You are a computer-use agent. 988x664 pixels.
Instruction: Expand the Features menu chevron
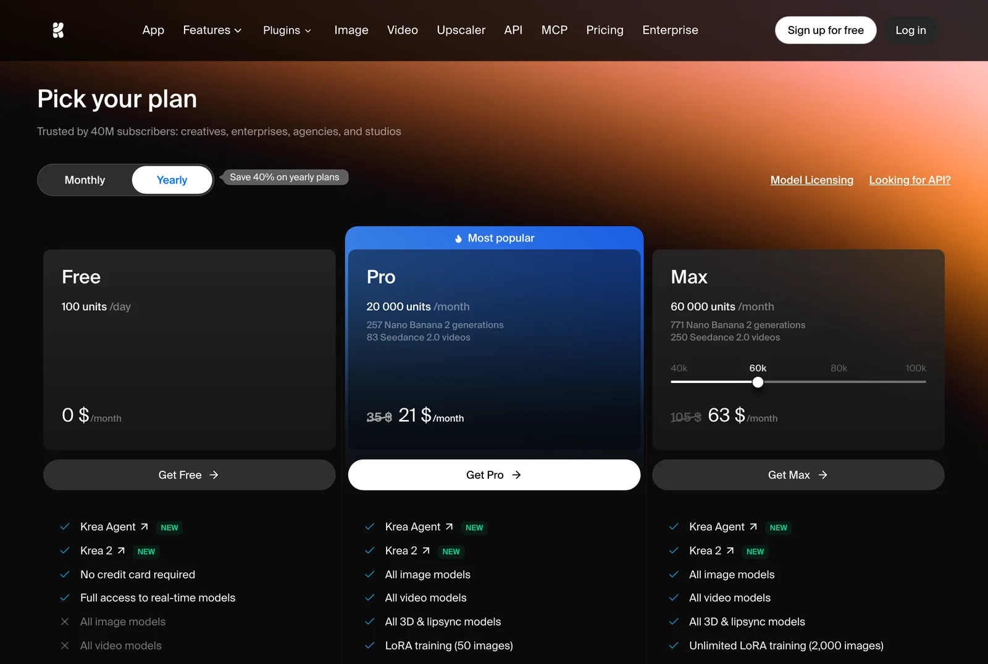238,31
